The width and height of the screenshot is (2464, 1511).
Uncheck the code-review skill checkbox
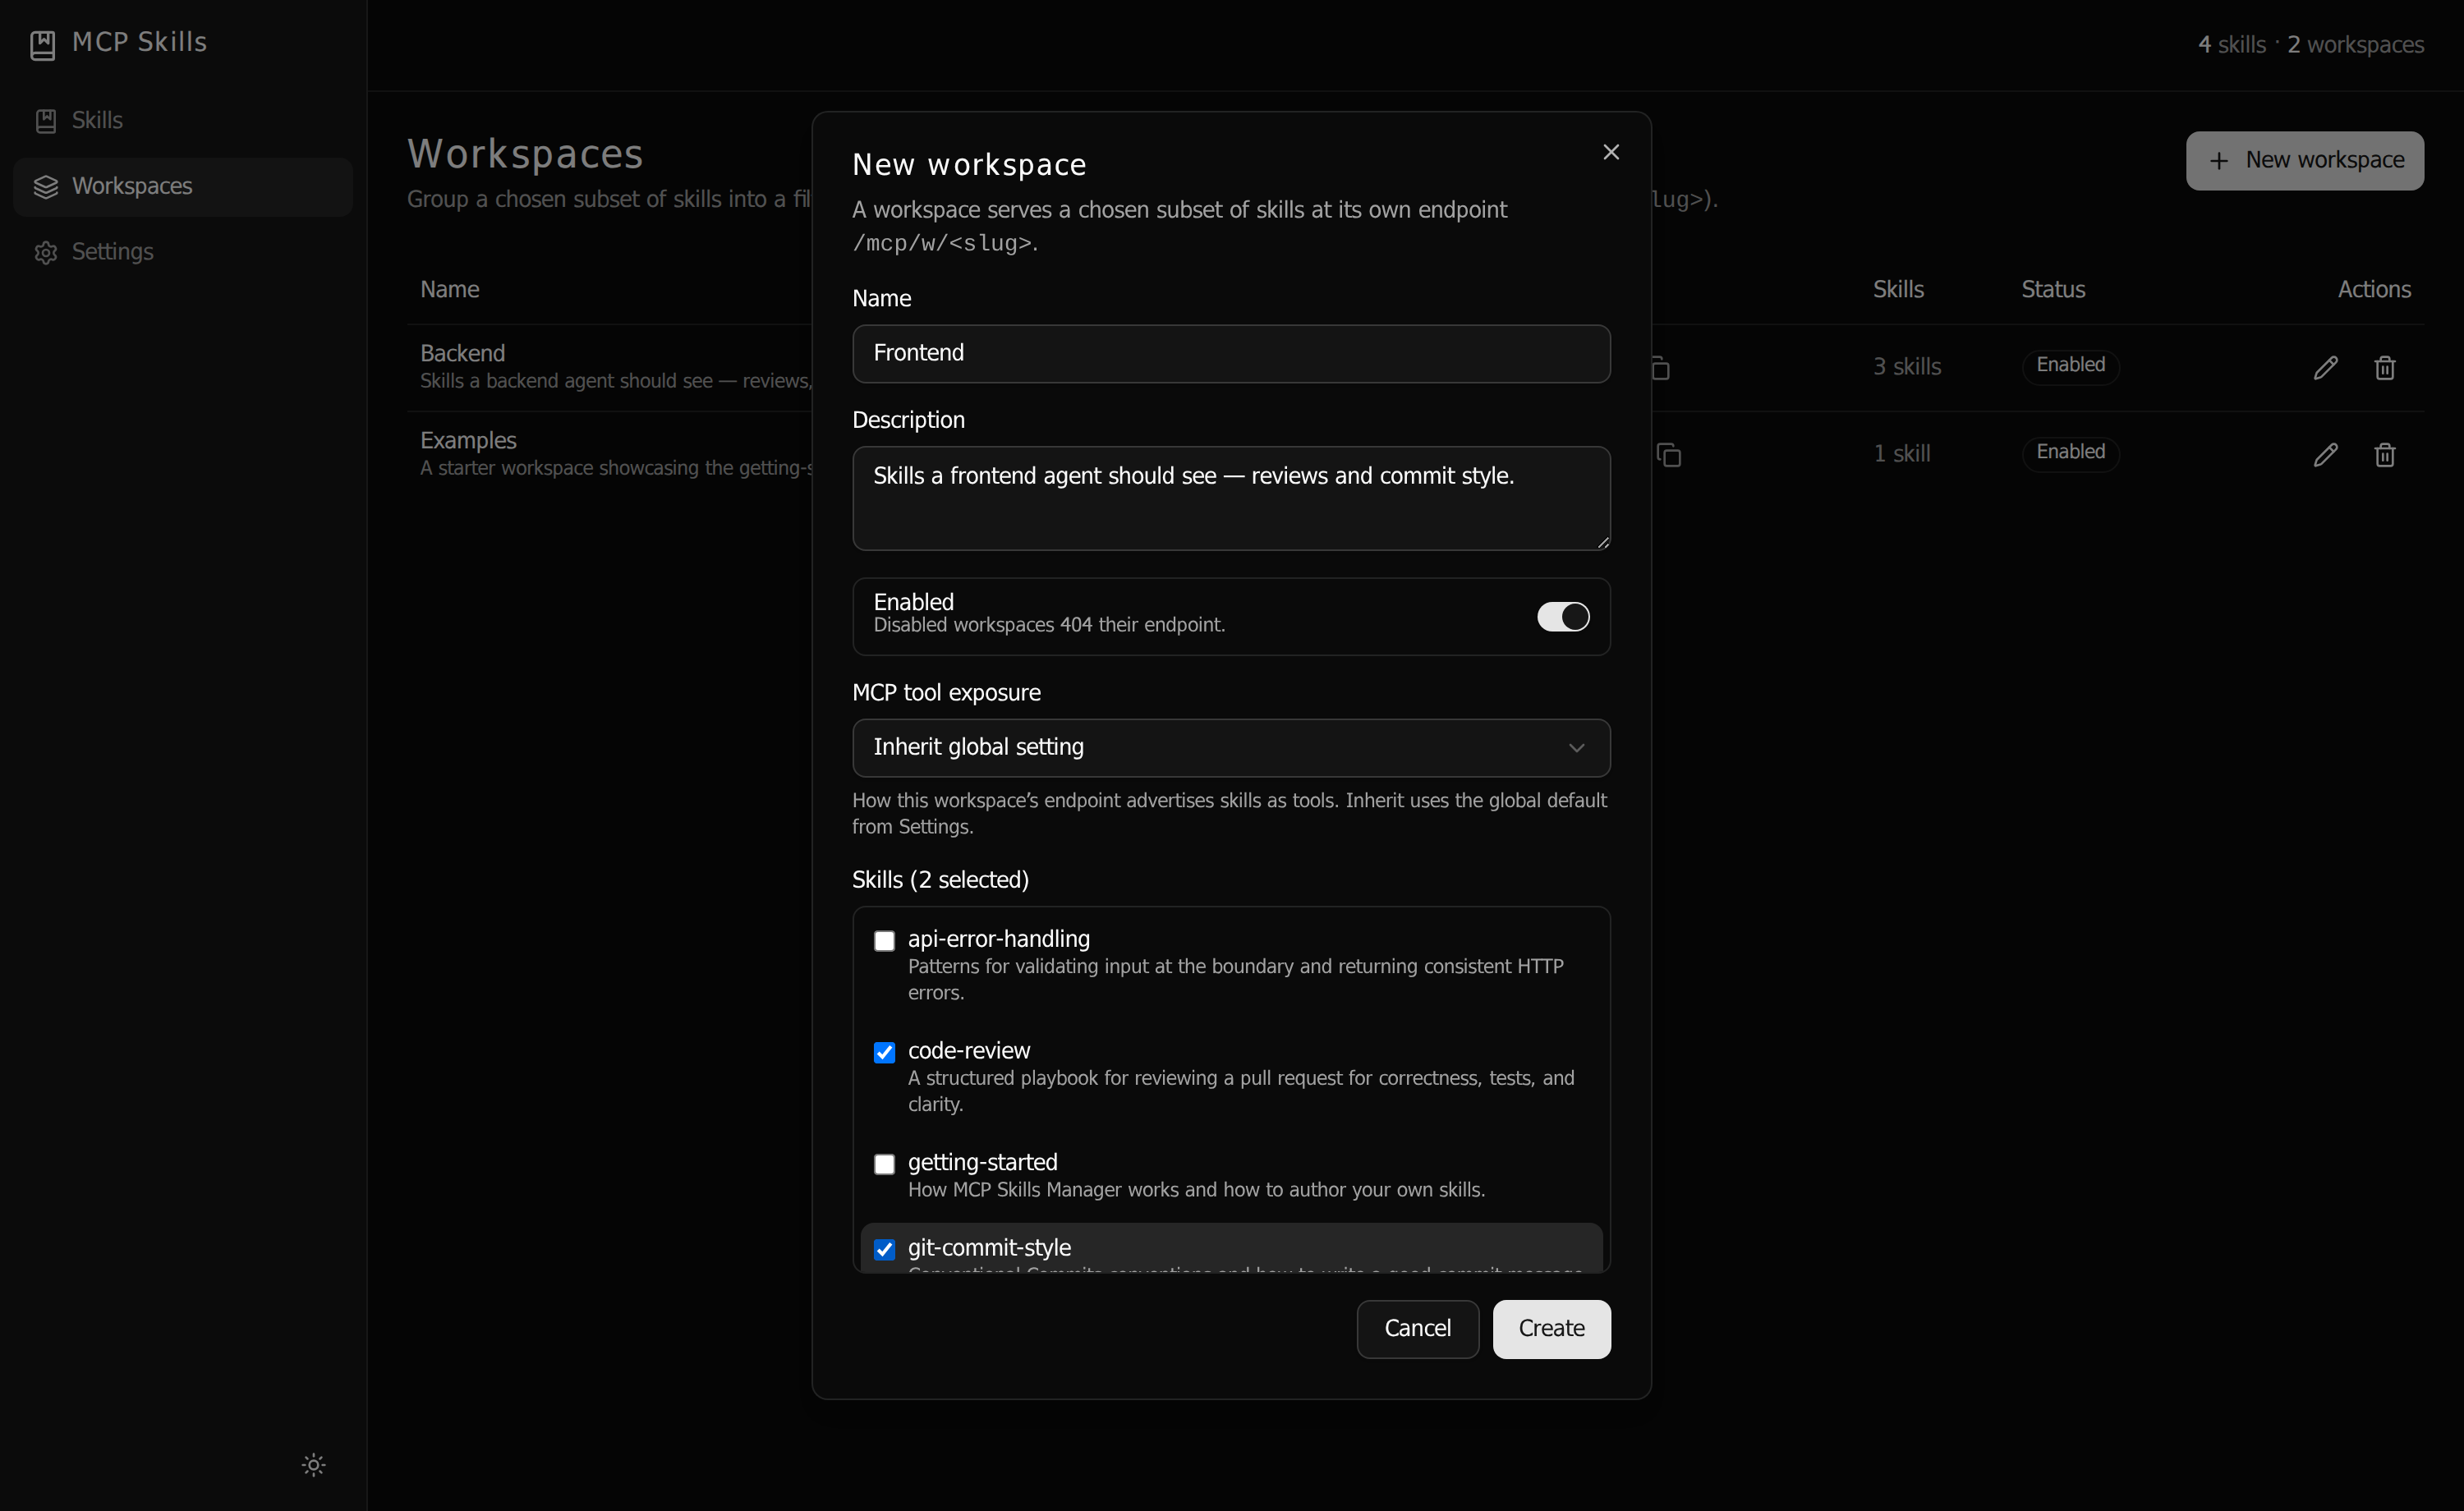point(884,1052)
